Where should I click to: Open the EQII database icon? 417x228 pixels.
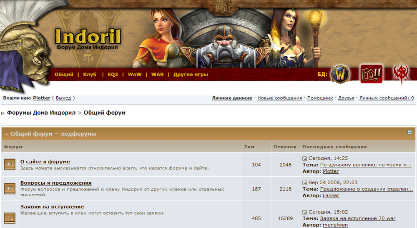(372, 74)
